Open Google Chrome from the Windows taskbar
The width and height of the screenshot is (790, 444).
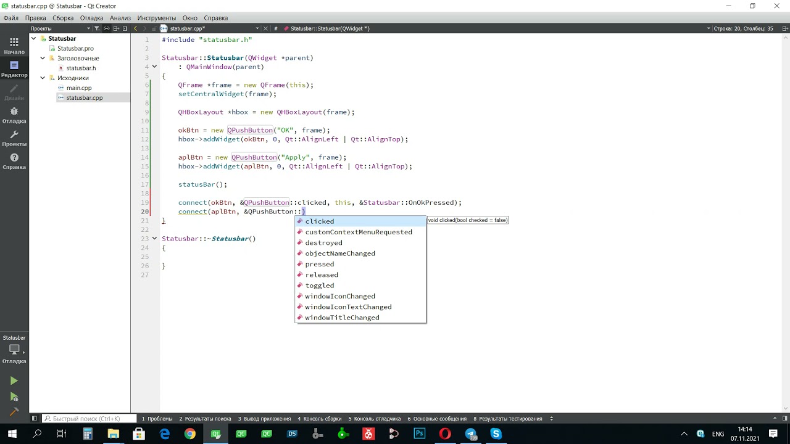(x=190, y=434)
